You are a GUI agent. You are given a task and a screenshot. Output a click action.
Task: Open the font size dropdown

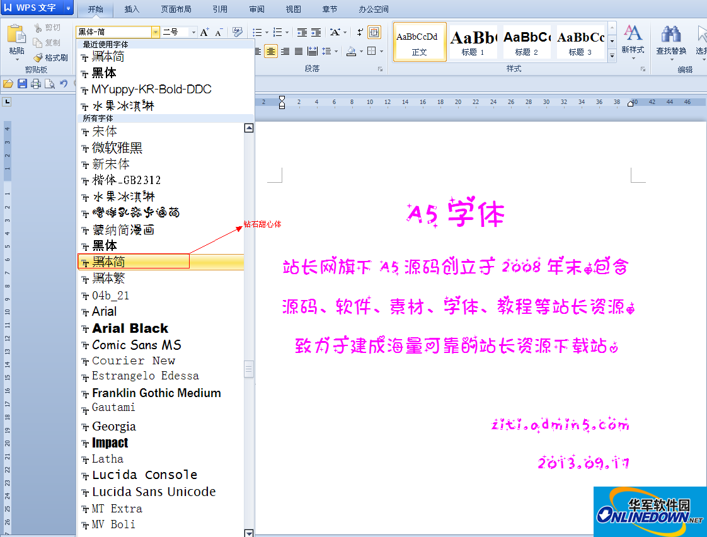[x=193, y=32]
